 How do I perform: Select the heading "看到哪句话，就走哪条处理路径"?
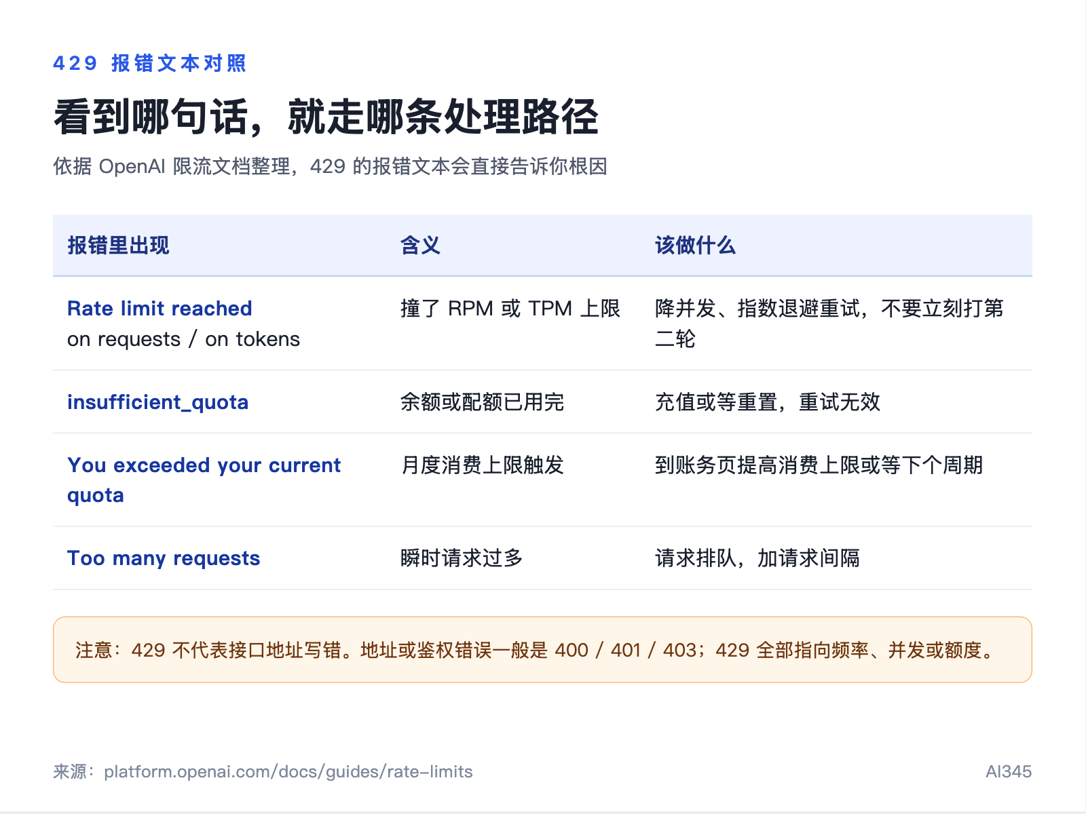[326, 117]
